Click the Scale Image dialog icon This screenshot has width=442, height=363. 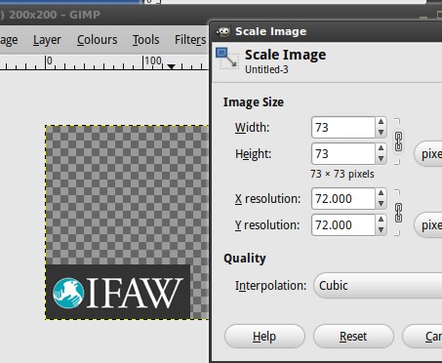pos(227,59)
